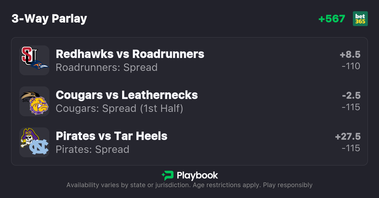Click the availability and age restrictions disclaimer

coord(189,185)
